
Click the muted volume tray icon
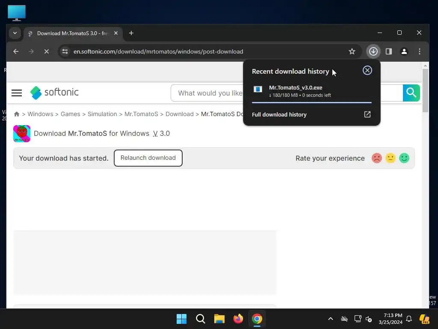(369, 319)
